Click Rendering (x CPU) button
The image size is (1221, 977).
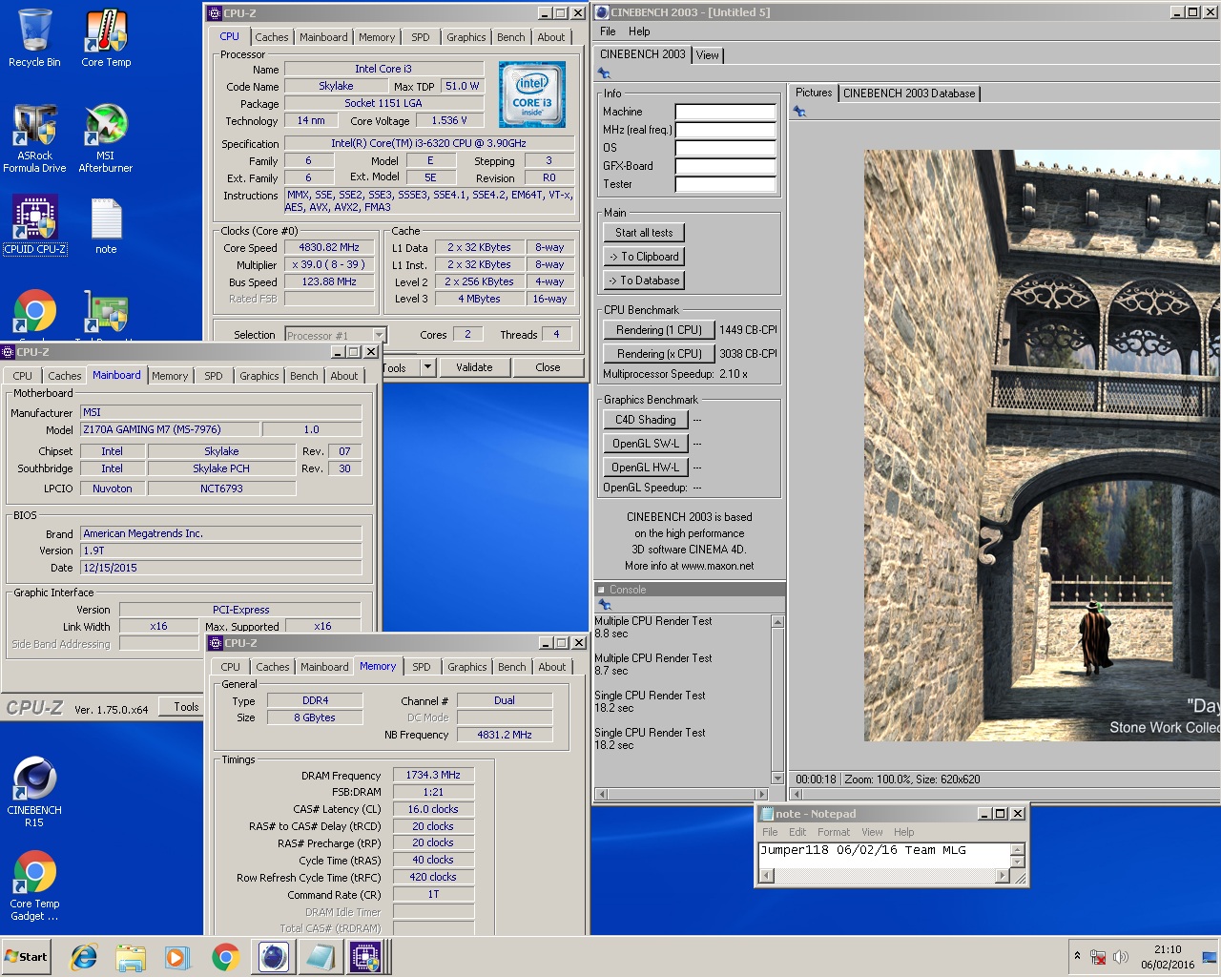pyautogui.click(x=659, y=354)
